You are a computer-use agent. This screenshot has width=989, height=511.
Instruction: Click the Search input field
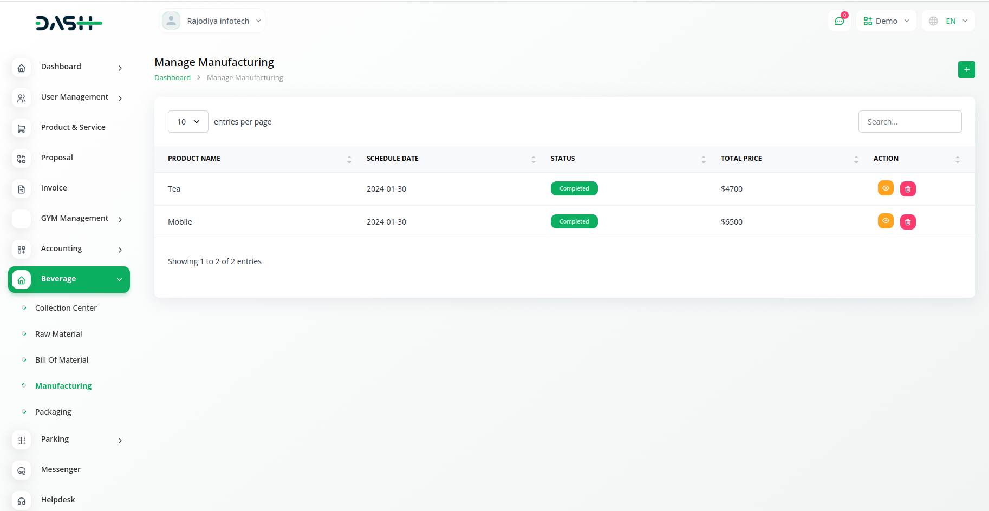point(909,122)
